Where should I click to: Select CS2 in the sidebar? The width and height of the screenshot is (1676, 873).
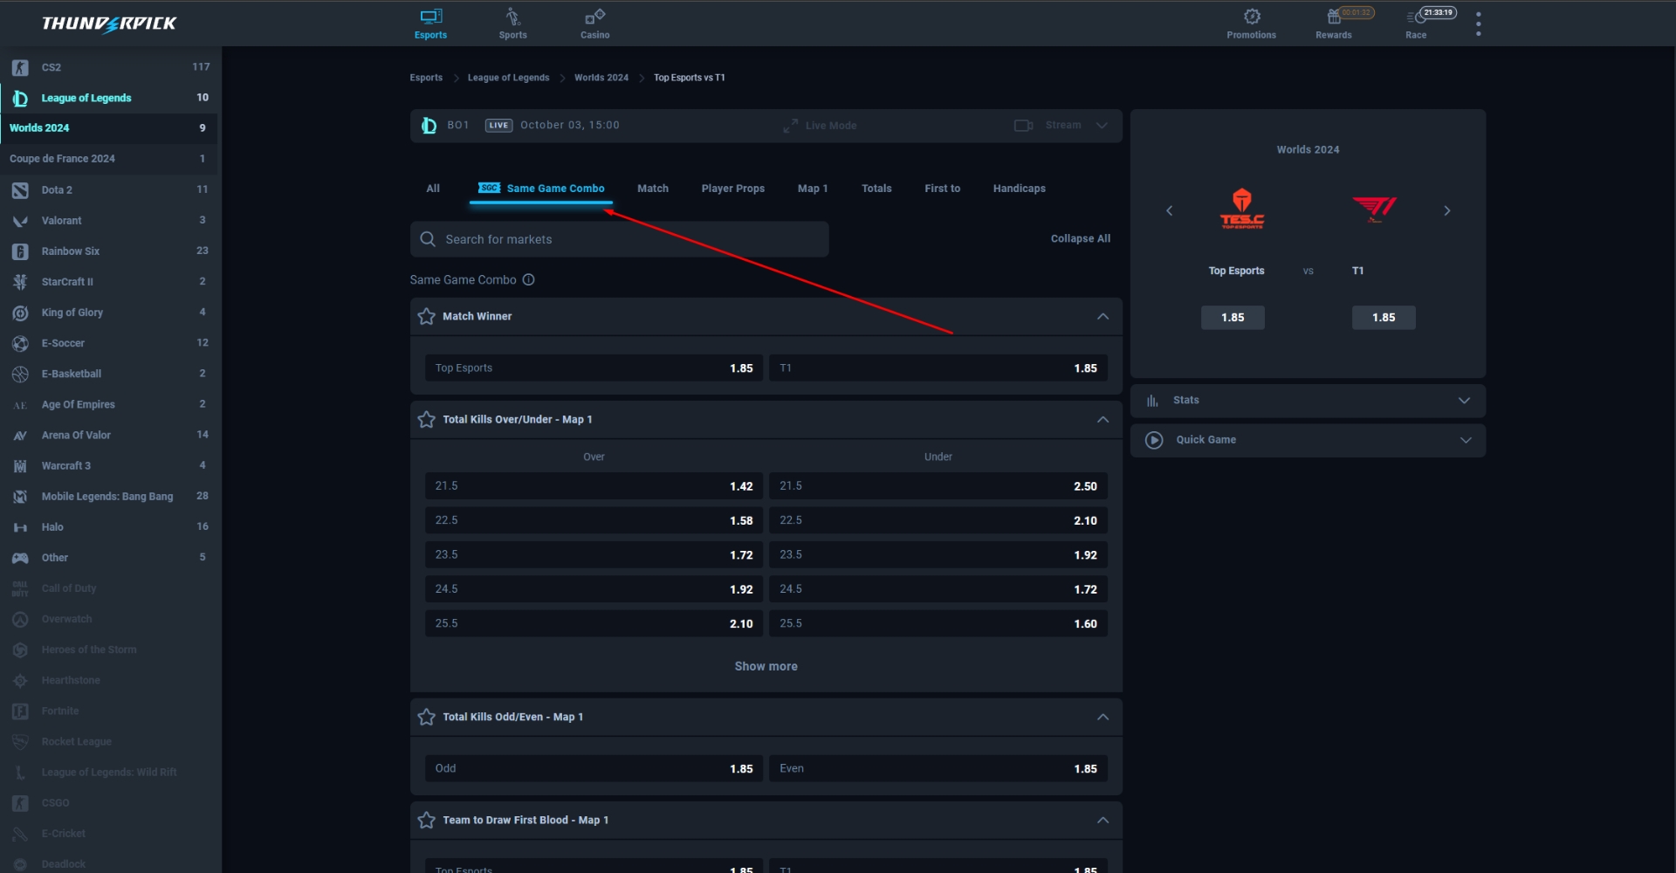[109, 67]
